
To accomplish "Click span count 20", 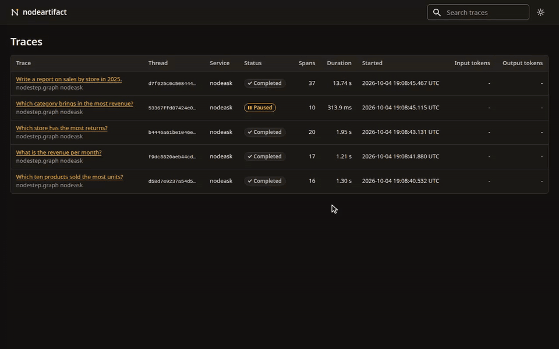I will pyautogui.click(x=312, y=132).
